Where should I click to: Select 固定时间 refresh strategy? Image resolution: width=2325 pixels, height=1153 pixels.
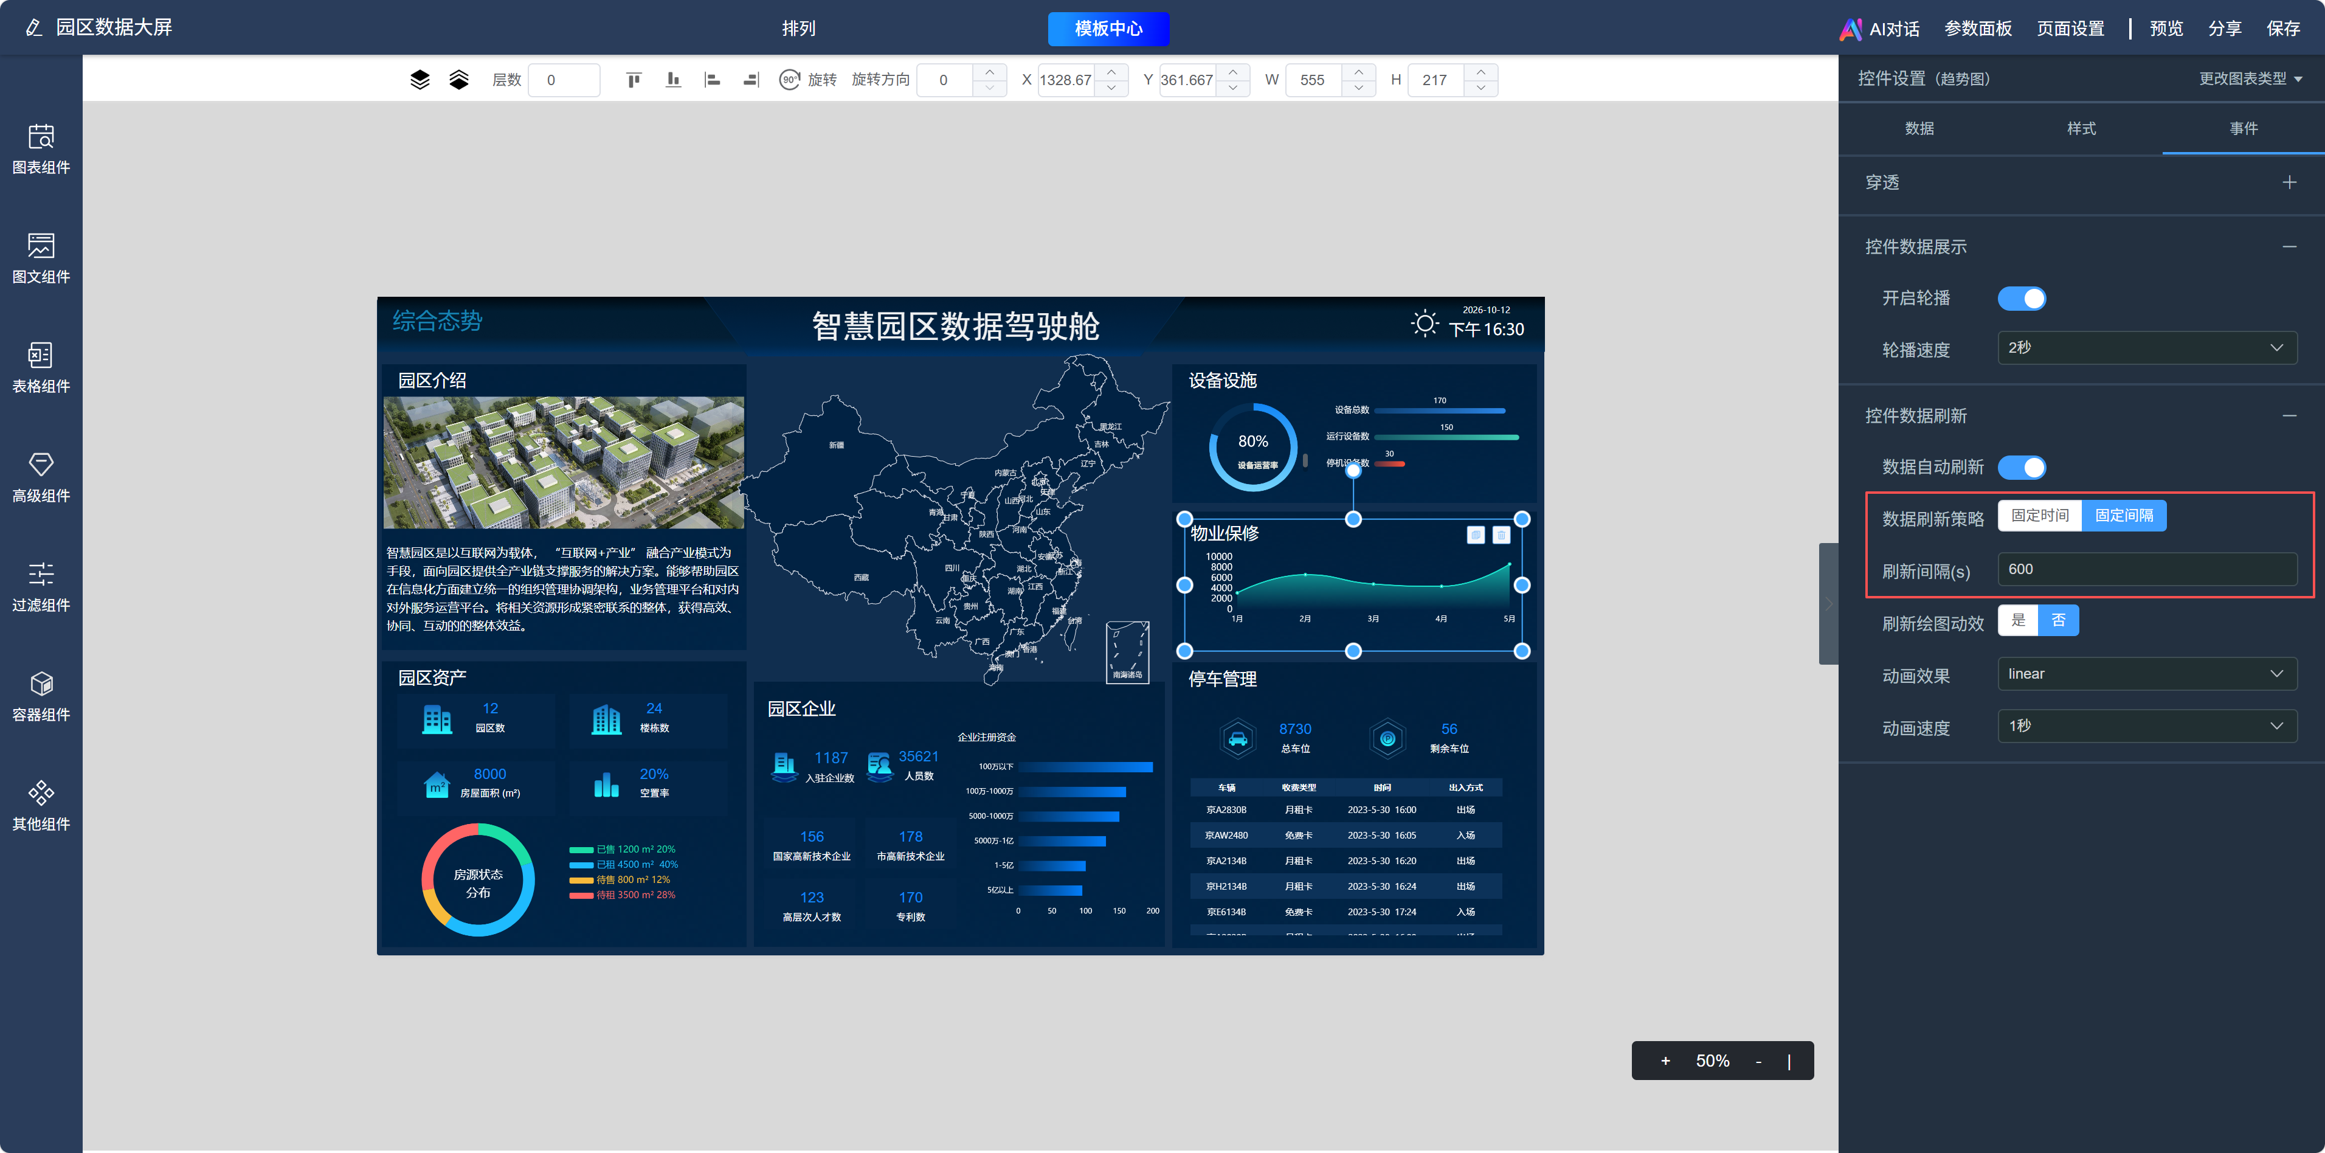2040,516
